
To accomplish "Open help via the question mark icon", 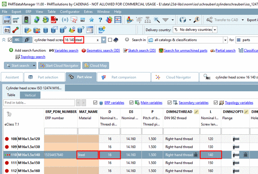I will pos(100,20).
